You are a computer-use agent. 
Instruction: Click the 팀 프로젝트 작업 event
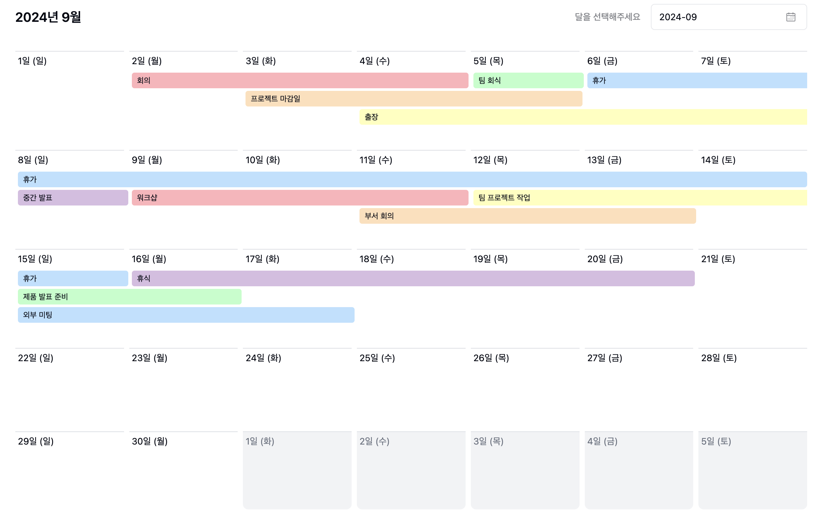pos(640,198)
